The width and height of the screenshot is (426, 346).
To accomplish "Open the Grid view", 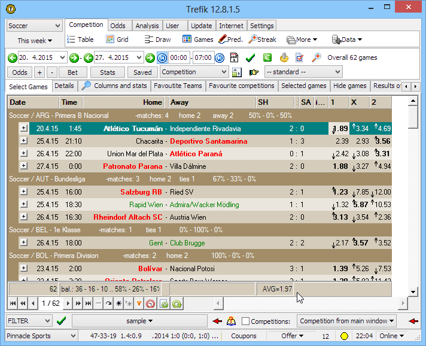I will pos(117,40).
